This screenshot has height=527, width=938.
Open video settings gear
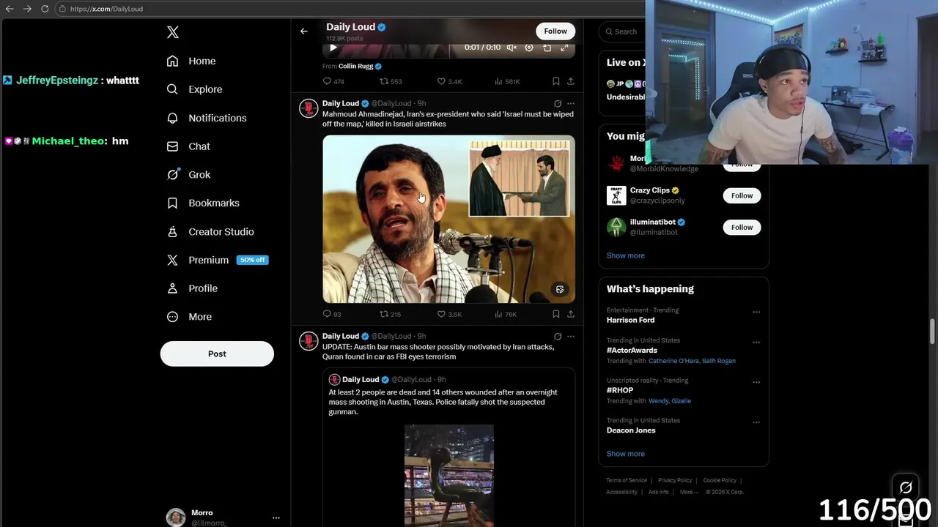click(529, 48)
